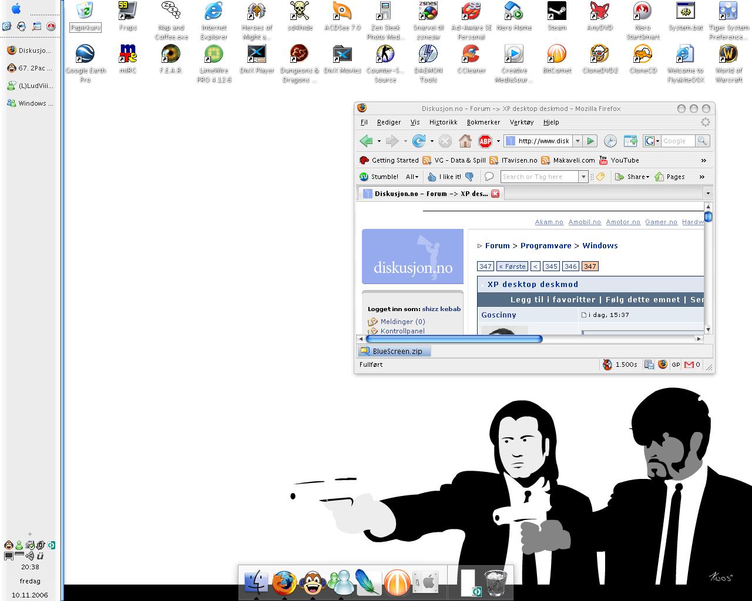
Task: Go back with the green Back arrow
Action: point(367,141)
